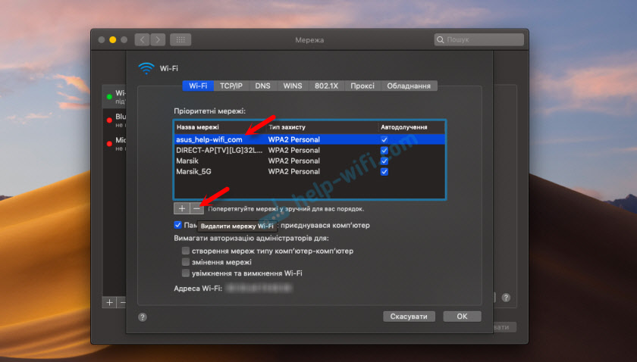Click the Wi-Fi icon in the dialog header
This screenshot has height=362, width=637.
coord(146,67)
